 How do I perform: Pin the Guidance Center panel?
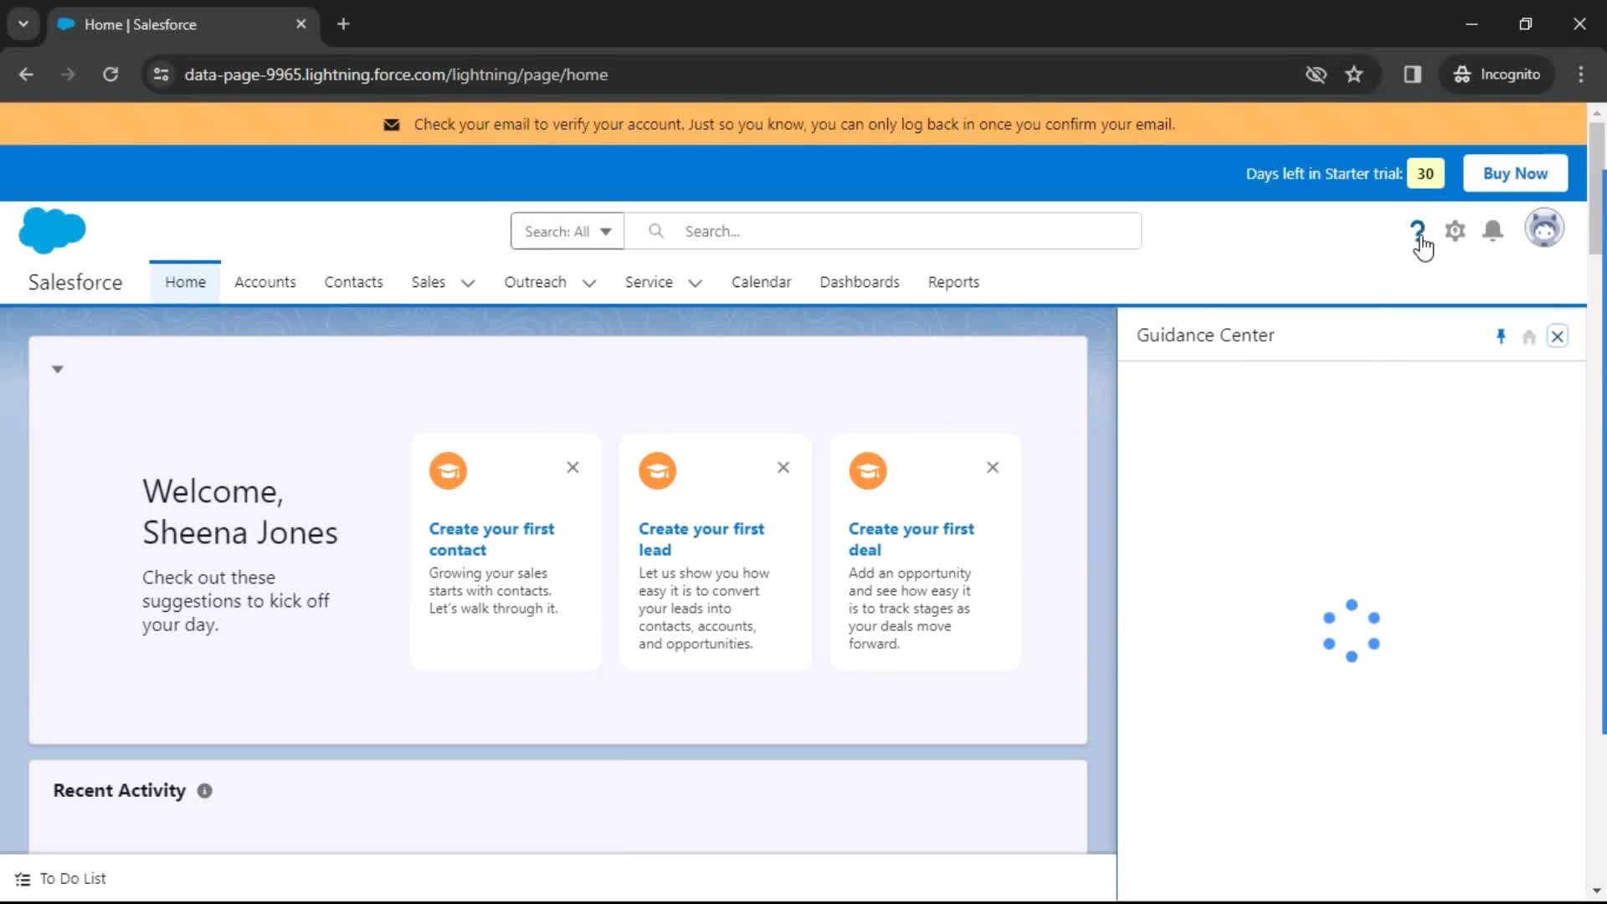[x=1501, y=336]
